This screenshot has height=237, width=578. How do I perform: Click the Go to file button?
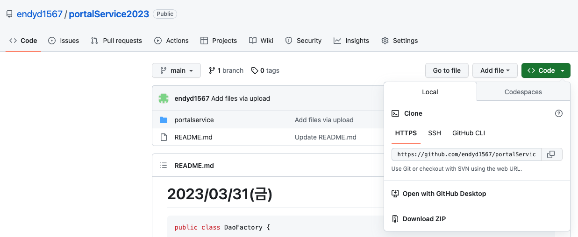(x=447, y=70)
